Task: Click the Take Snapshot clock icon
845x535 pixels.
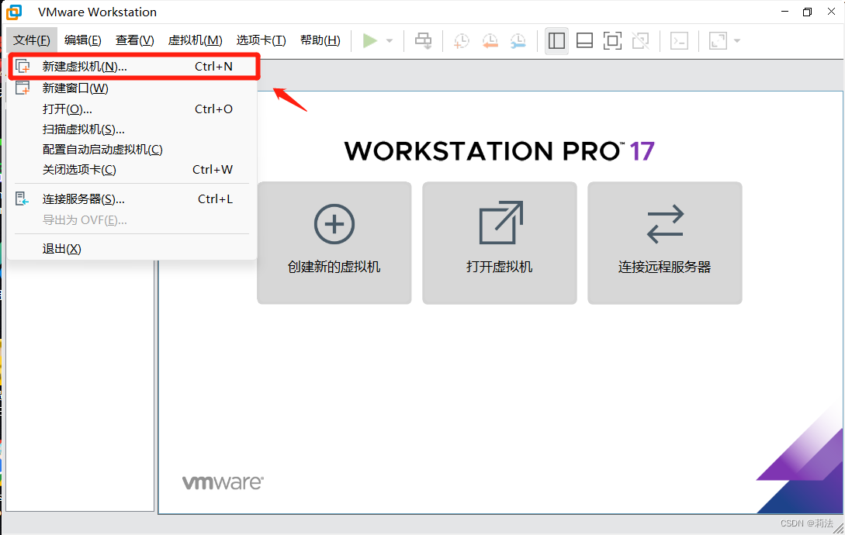Action: [x=462, y=40]
